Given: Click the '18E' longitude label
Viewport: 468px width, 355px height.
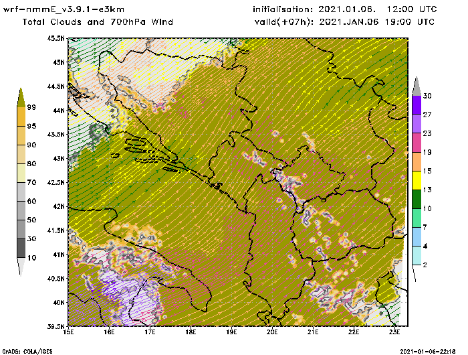Looking at the screenshot, I should point(191,332).
